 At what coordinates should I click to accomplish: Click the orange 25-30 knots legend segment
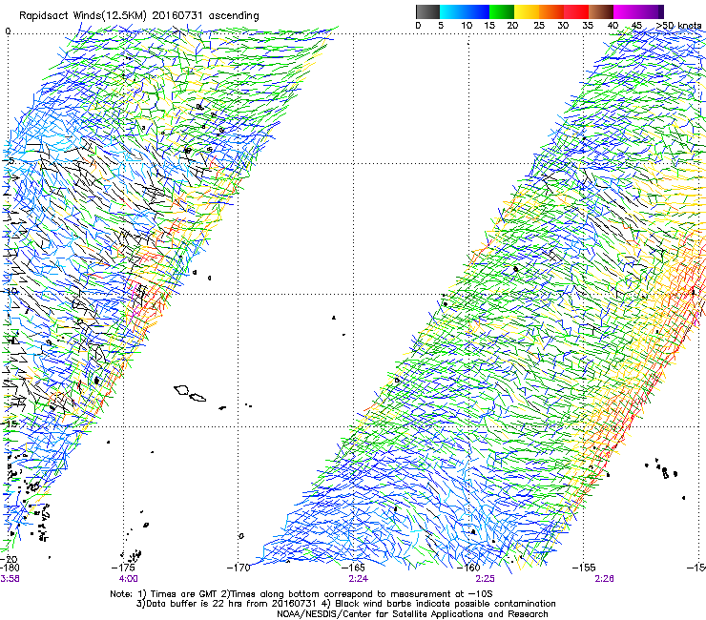pyautogui.click(x=551, y=11)
